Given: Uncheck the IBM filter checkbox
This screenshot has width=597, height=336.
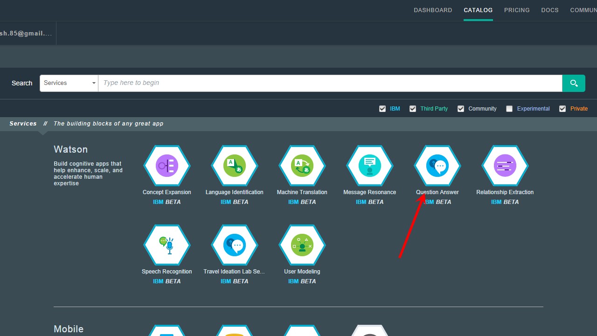Looking at the screenshot, I should tap(382, 109).
